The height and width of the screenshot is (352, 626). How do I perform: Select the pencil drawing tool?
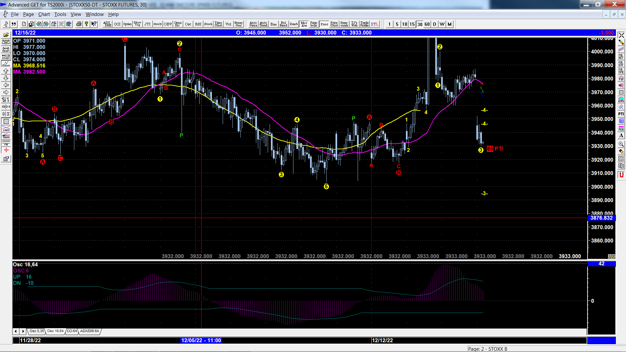(x=621, y=42)
